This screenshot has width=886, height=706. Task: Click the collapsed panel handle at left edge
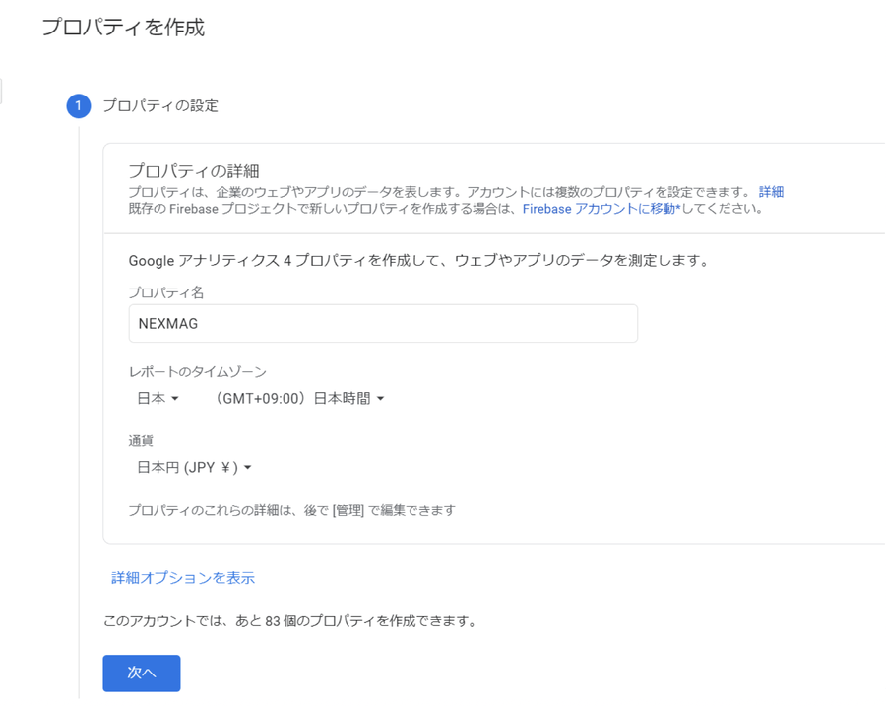coord(2,92)
